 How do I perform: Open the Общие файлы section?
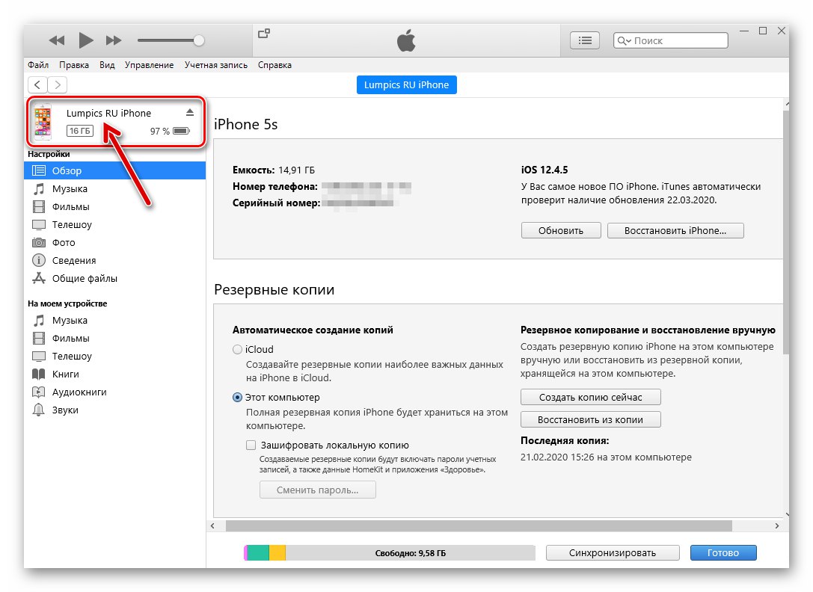[x=83, y=278]
